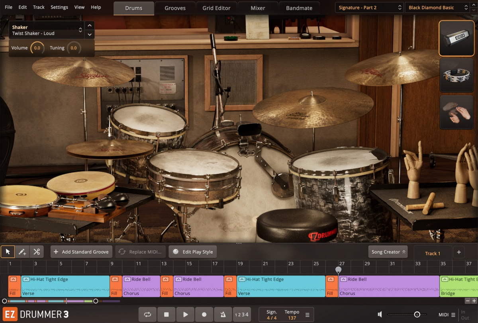Click the 1234 count-in icon

point(241,314)
